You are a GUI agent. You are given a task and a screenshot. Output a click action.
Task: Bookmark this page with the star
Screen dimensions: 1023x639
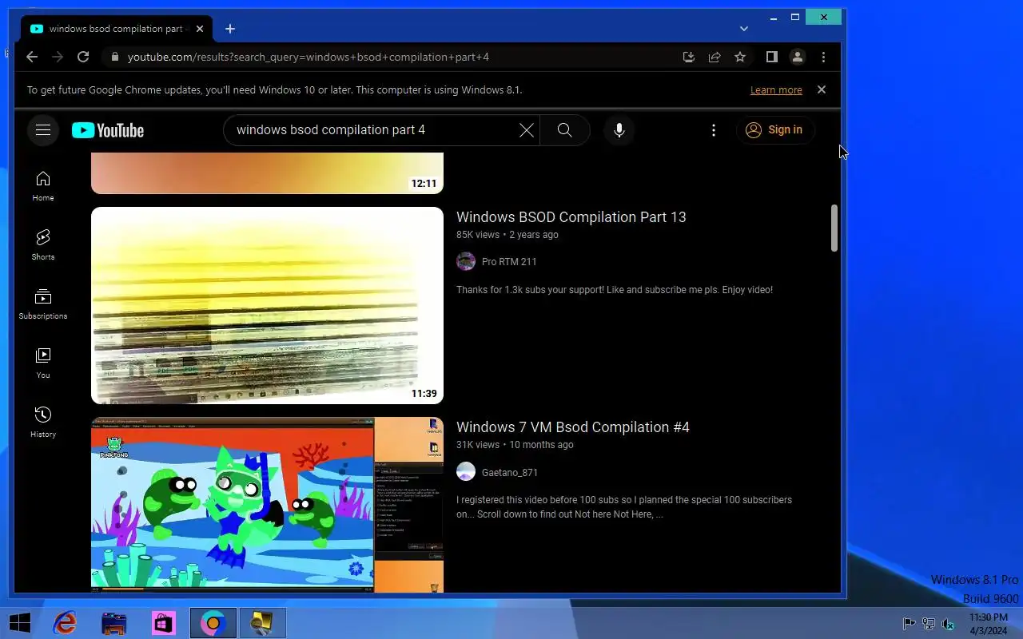740,57
